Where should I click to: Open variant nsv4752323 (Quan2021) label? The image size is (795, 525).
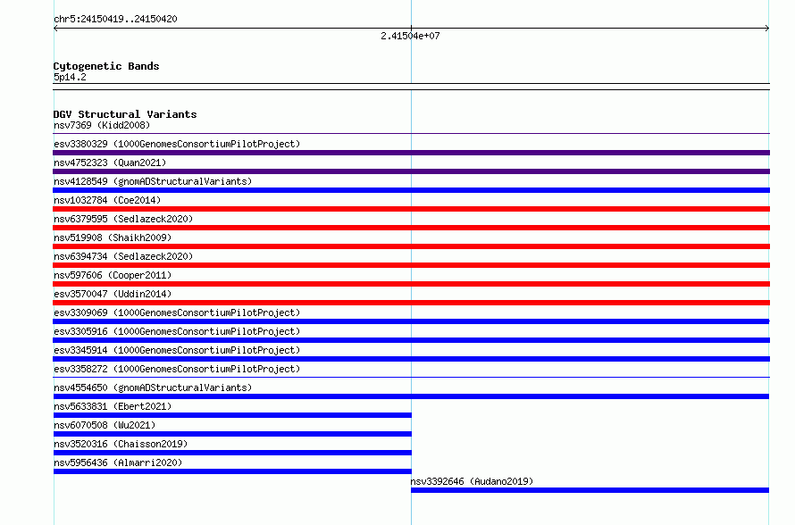110,162
